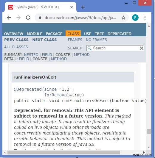Image resolution: width=155 pixels, height=158 pixels.
Task: Bookmark this page with star icon
Action: 123,18
